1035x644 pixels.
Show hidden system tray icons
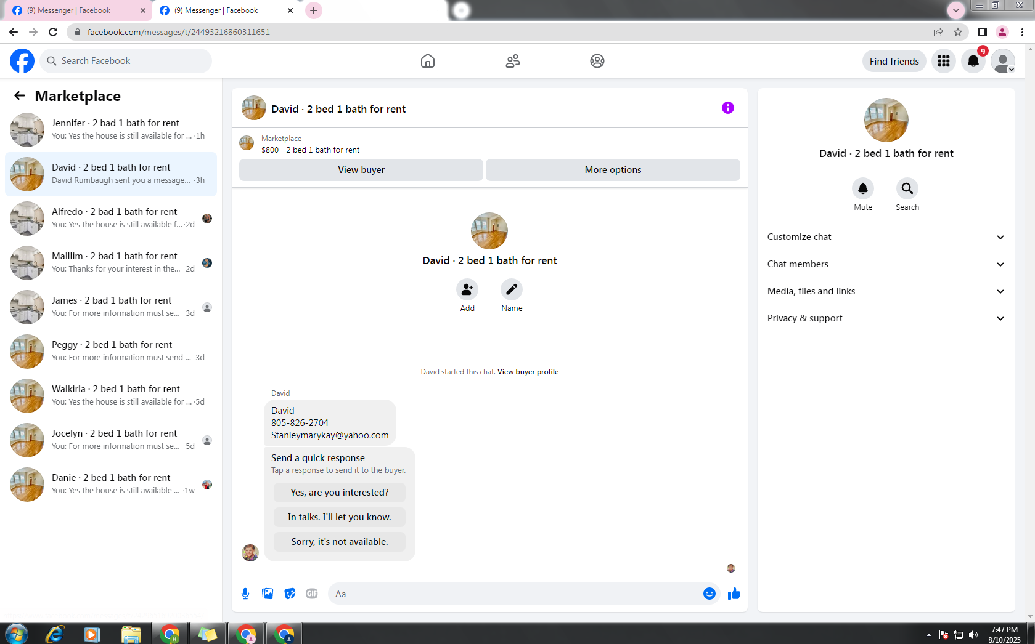[x=928, y=635]
